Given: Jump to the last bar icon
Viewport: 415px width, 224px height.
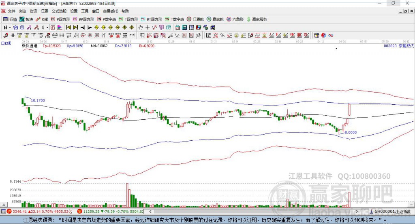Looking at the screenshot, I should [75, 27].
